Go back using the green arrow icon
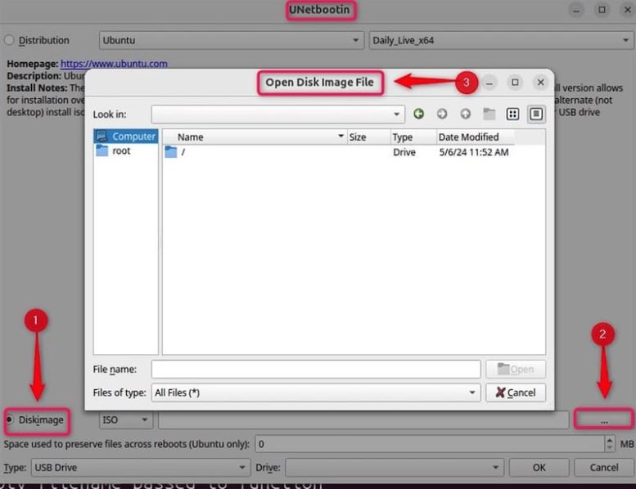The width and height of the screenshot is (636, 489). (418, 114)
